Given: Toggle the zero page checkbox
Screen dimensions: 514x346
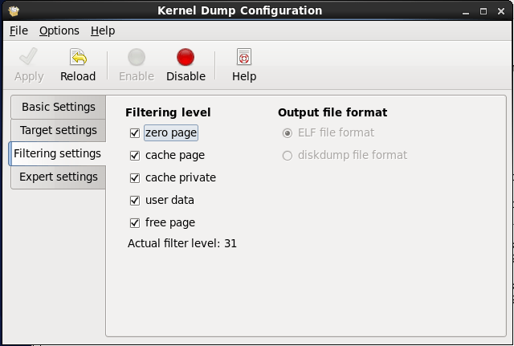Looking at the screenshot, I should pos(135,133).
